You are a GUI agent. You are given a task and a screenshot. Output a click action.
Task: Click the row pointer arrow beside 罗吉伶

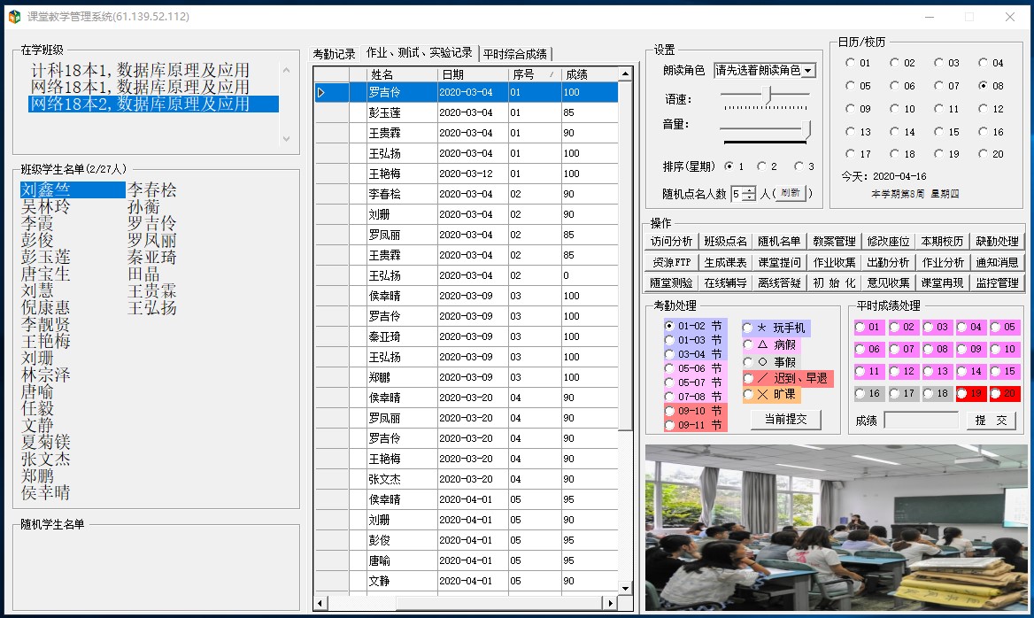coord(322,92)
